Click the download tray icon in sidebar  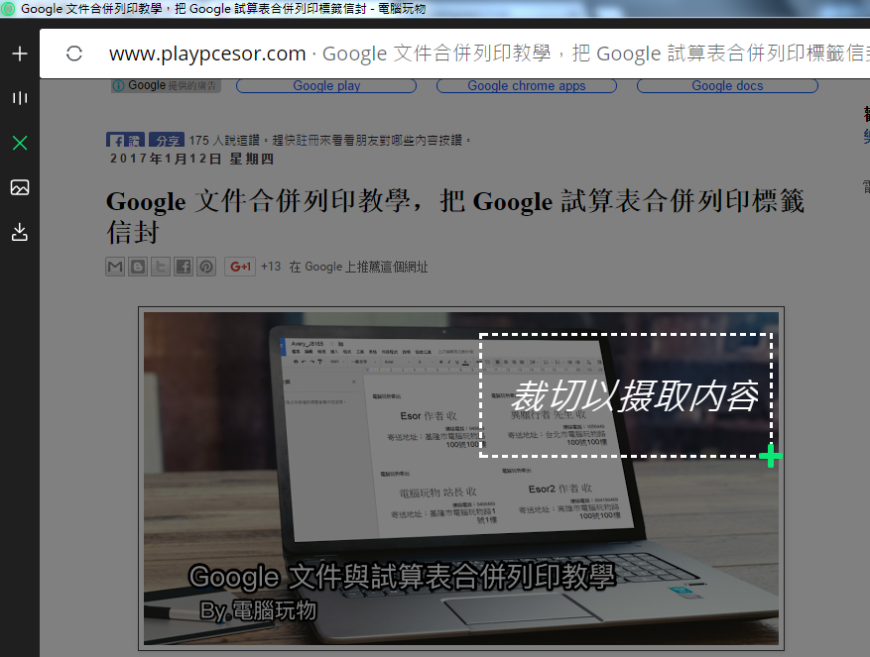(20, 232)
